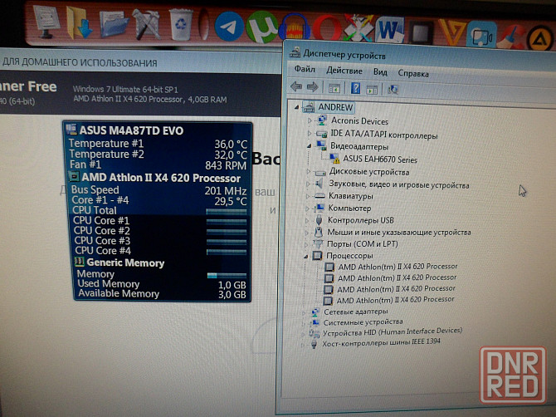Launch the headphones audio app in dock
Screen dimensions: 556x417
click(295, 27)
